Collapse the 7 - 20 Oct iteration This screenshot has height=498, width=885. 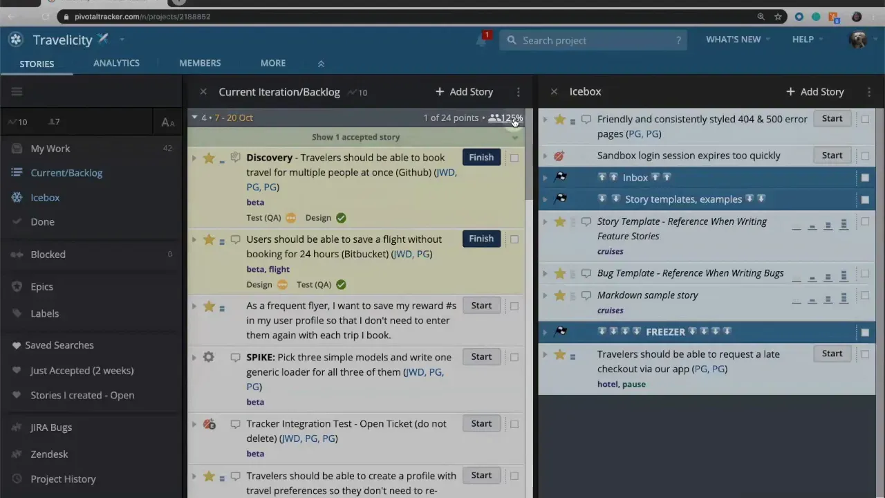point(194,118)
